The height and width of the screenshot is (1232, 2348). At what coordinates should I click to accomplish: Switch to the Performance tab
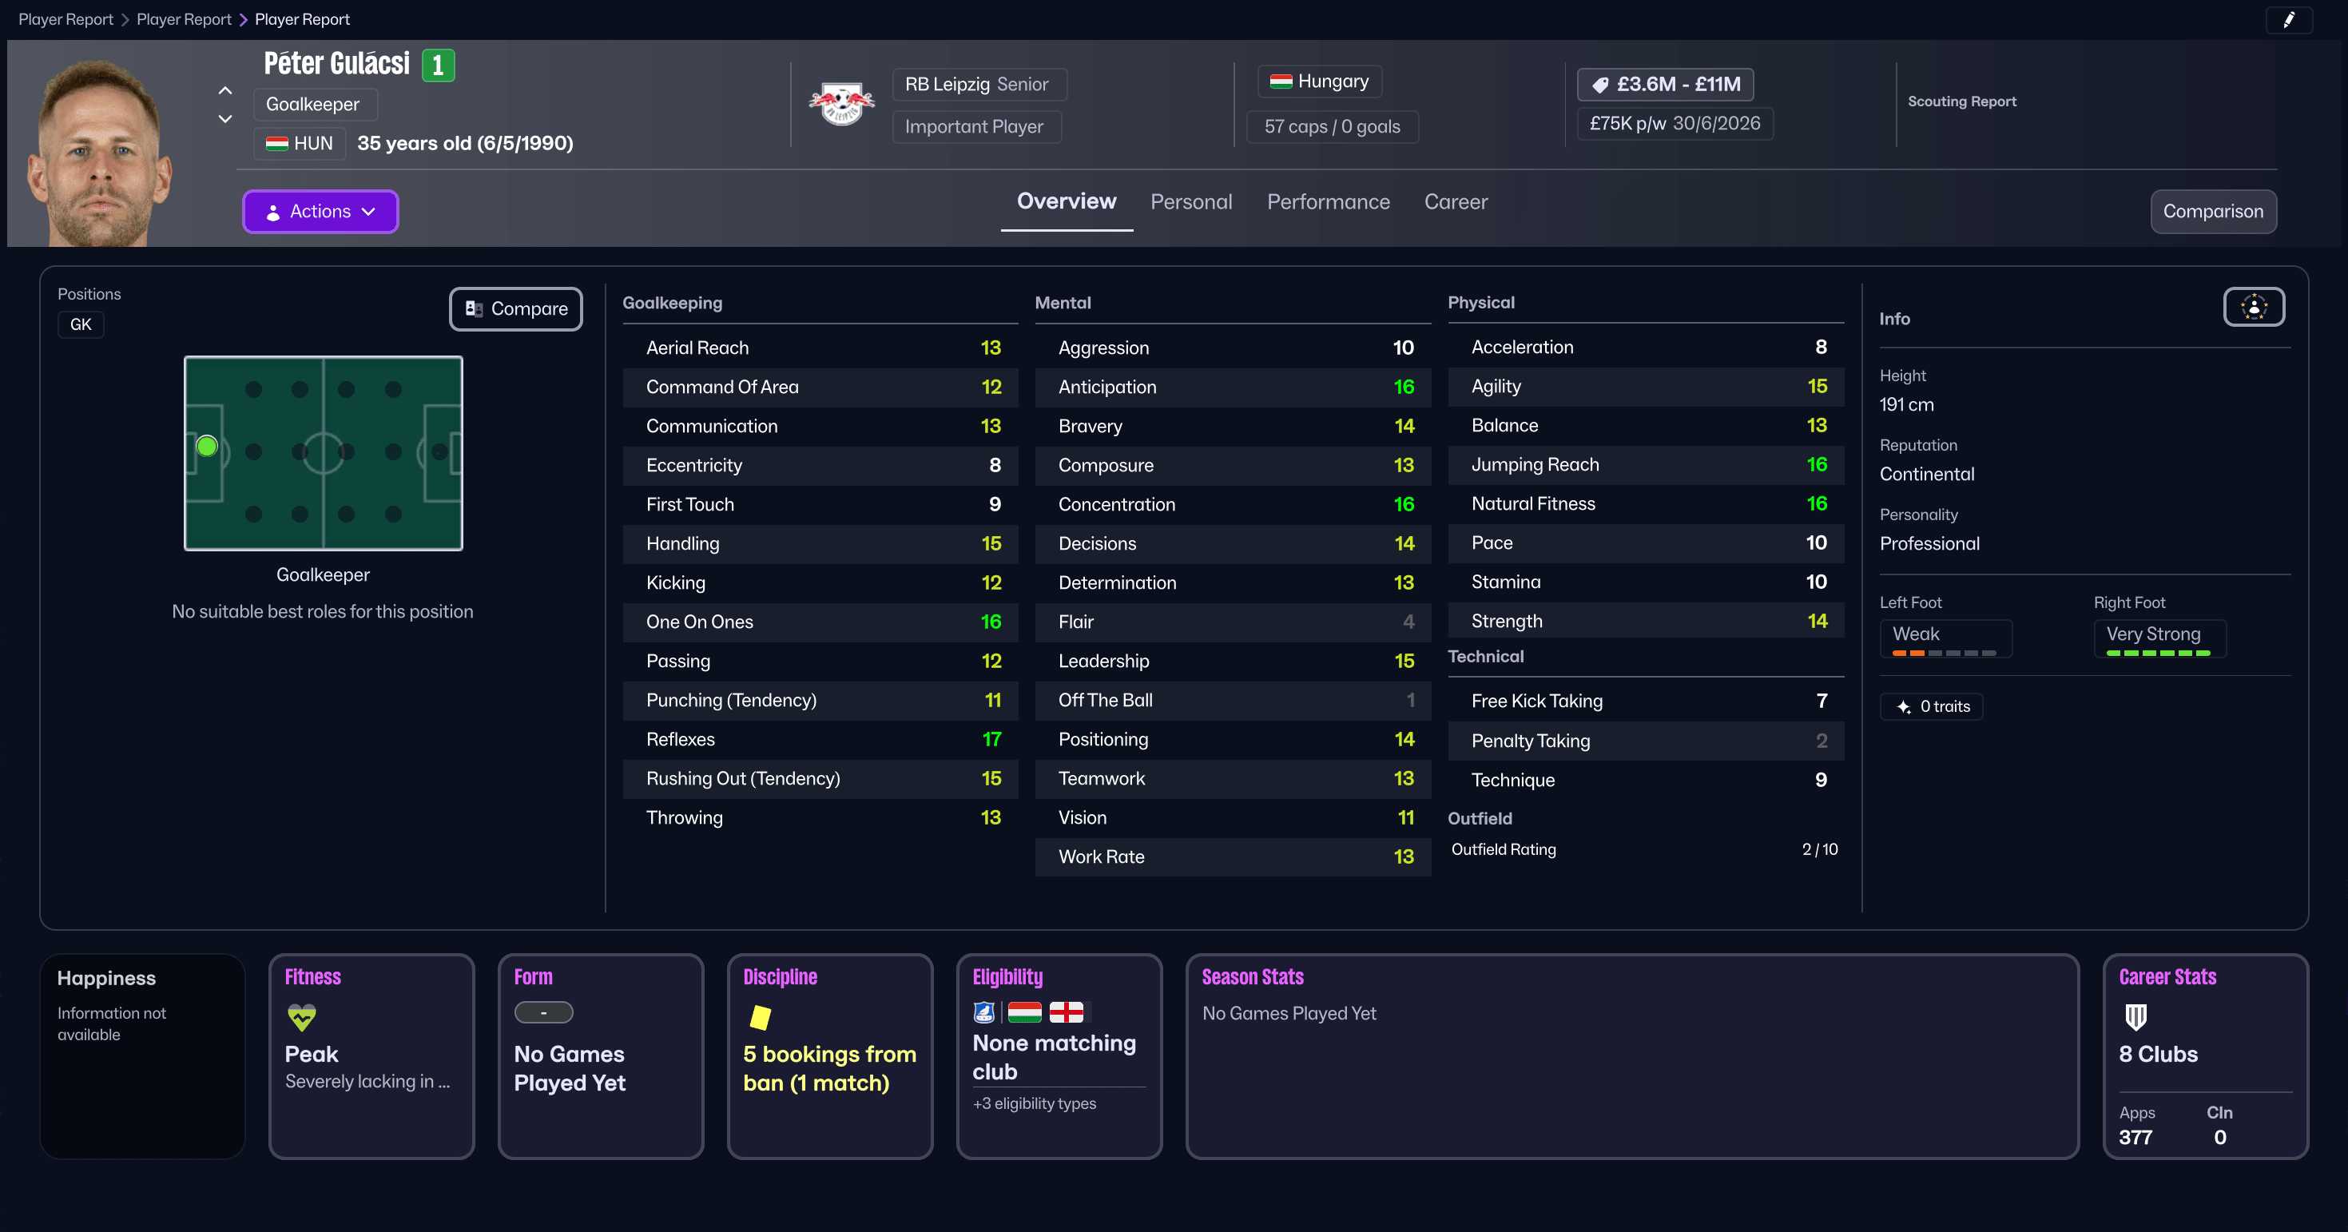(1328, 201)
